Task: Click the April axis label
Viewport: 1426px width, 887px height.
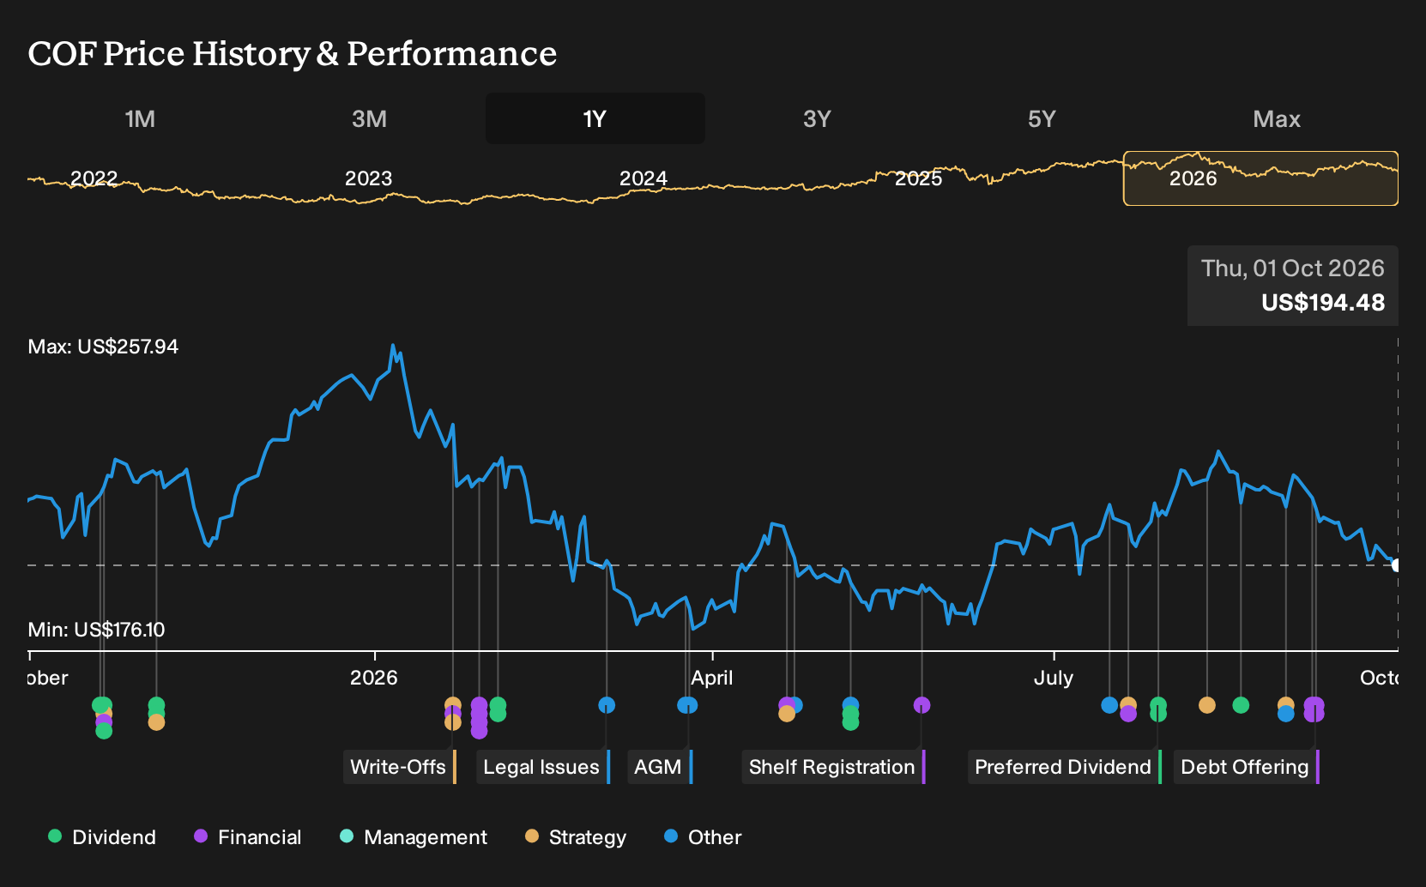Action: pyautogui.click(x=712, y=678)
